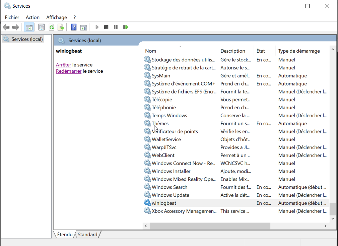Pause the service with the toolbar pause button
Viewport: 338px width, 246px height.
[x=116, y=27]
